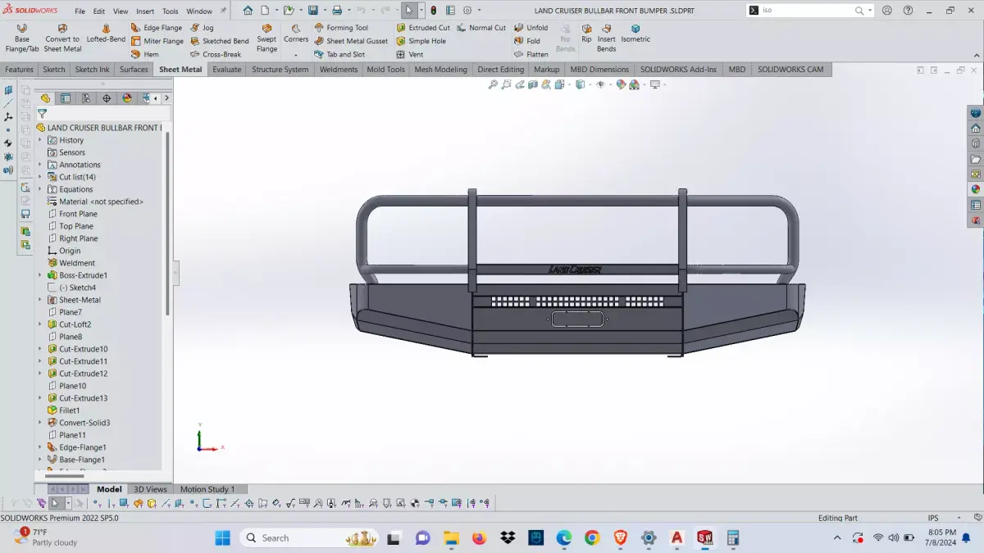The image size is (984, 553).
Task: Select the Miter Flange command
Action: coord(157,41)
